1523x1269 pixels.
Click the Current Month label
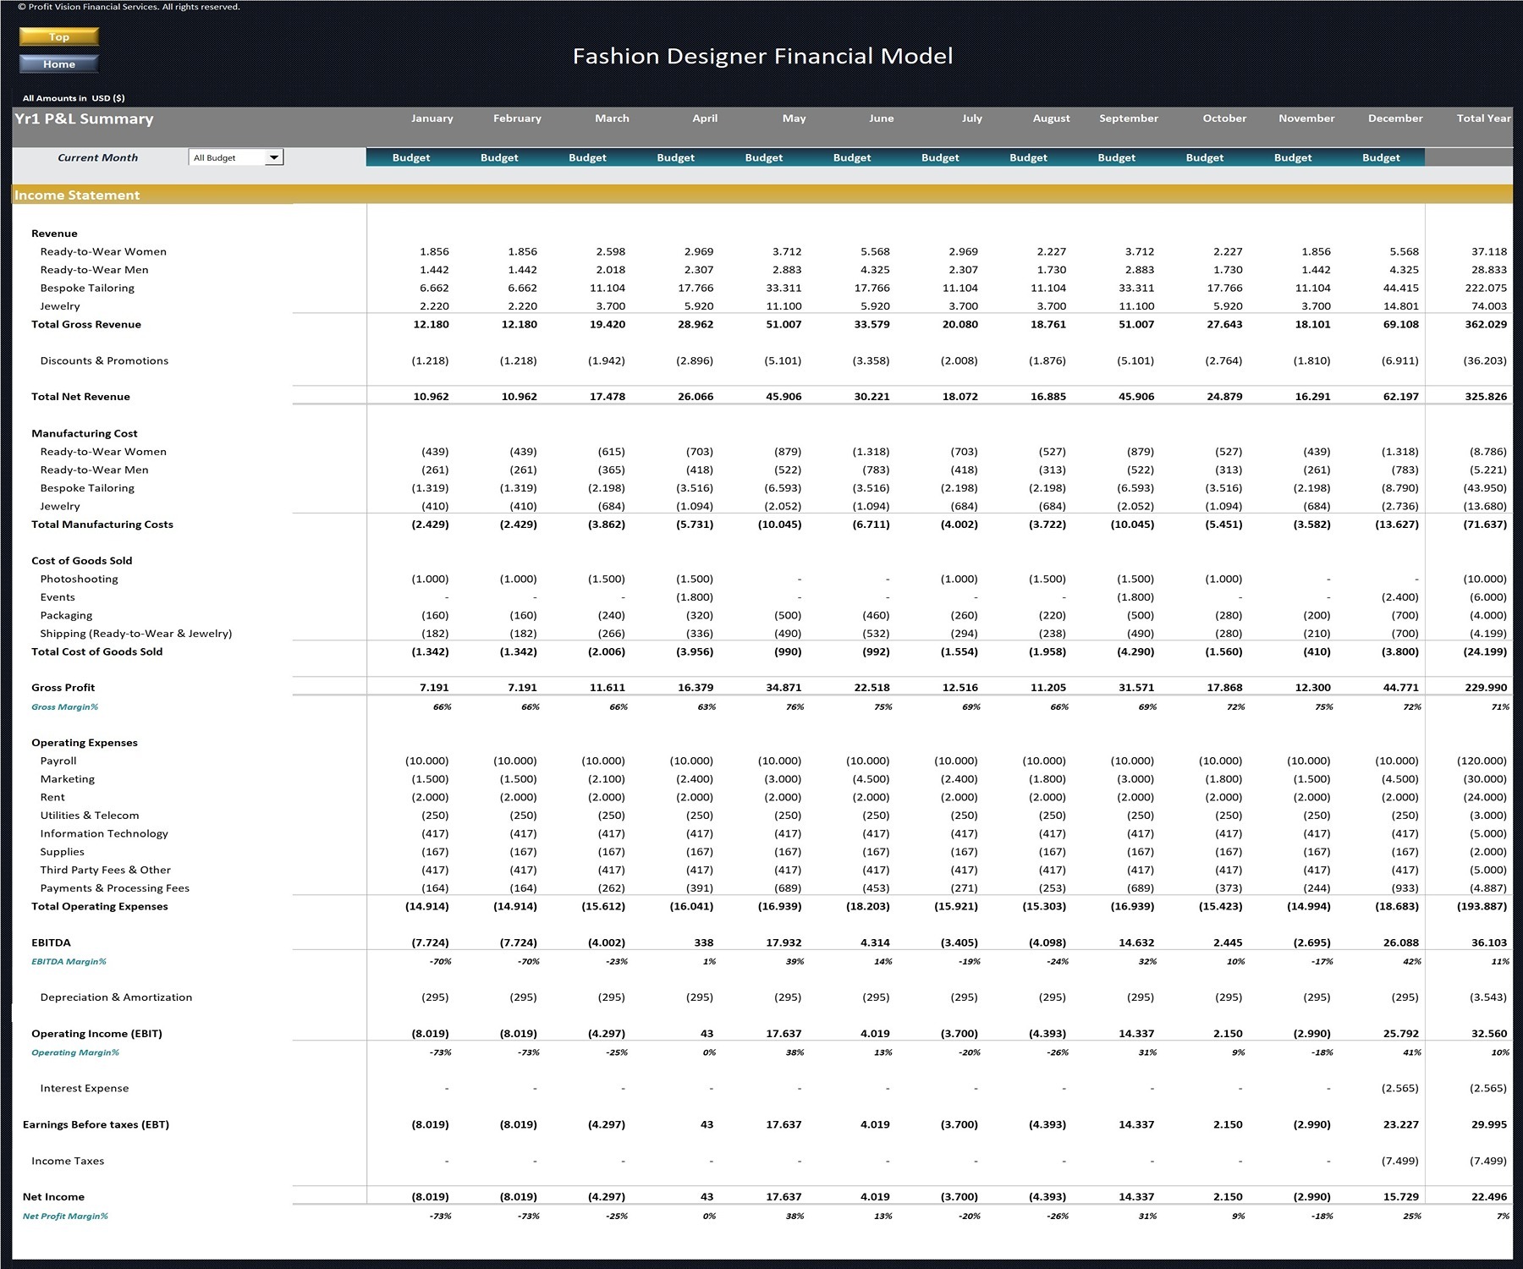pyautogui.click(x=97, y=157)
